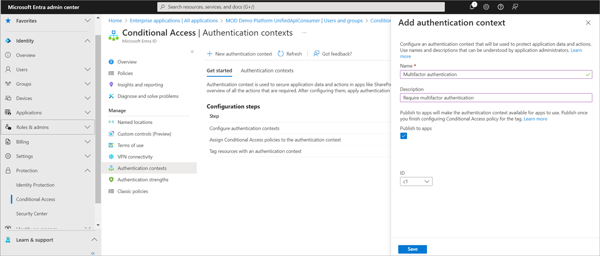Image resolution: width=600 pixels, height=256 pixels.
Task: Click the notifications bell icon
Action: click(x=472, y=7)
